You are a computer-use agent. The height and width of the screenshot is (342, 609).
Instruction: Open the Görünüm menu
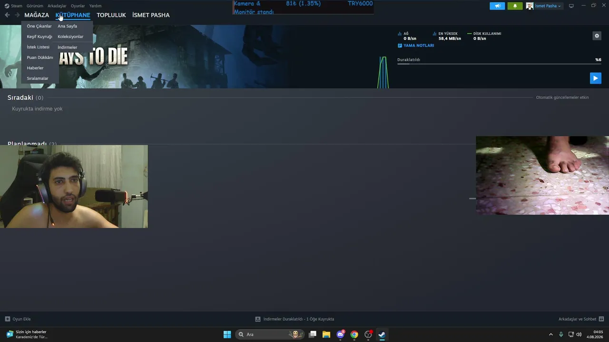click(x=35, y=6)
